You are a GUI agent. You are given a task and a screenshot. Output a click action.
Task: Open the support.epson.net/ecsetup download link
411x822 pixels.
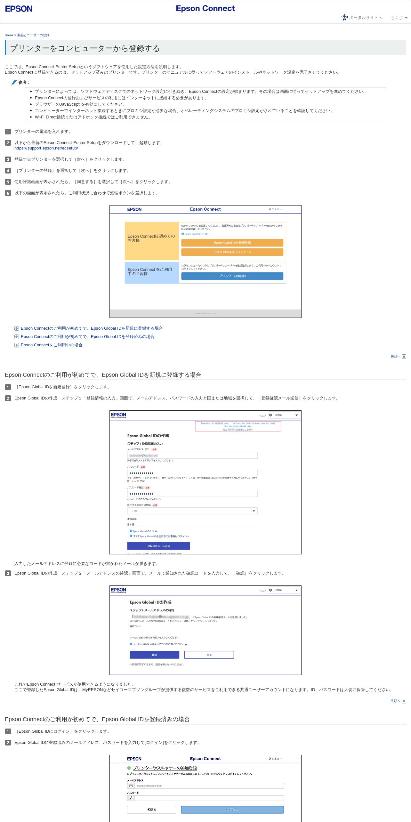click(x=46, y=148)
